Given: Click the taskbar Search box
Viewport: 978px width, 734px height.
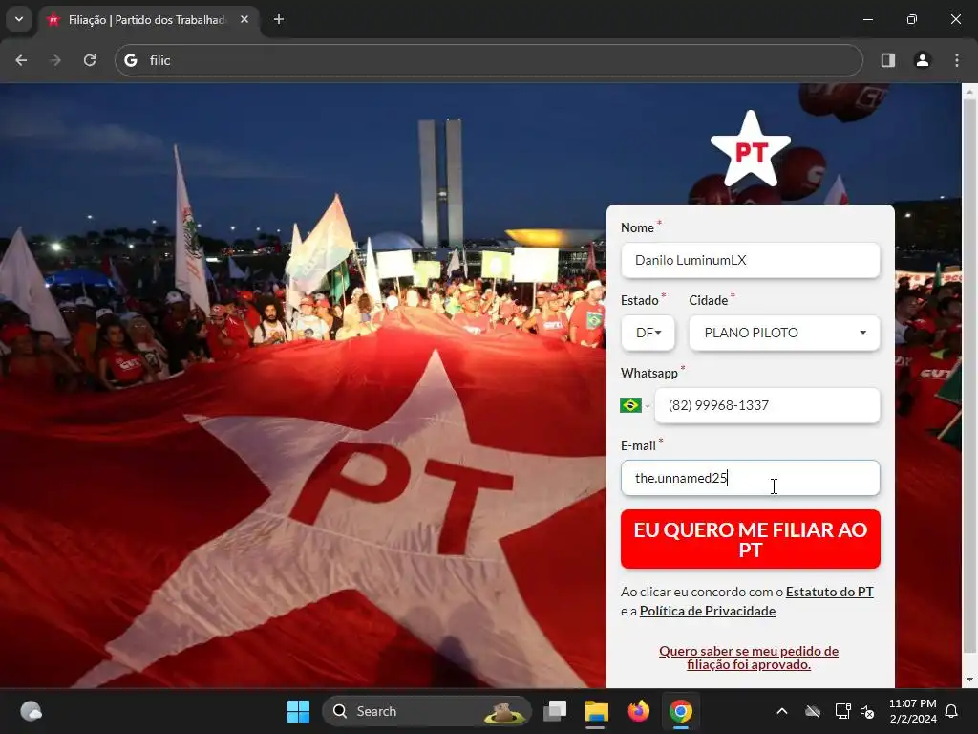Looking at the screenshot, I should (427, 711).
